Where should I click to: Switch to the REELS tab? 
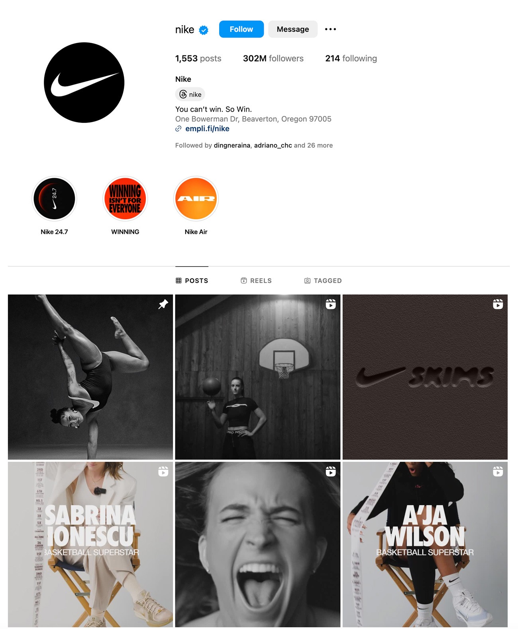256,281
